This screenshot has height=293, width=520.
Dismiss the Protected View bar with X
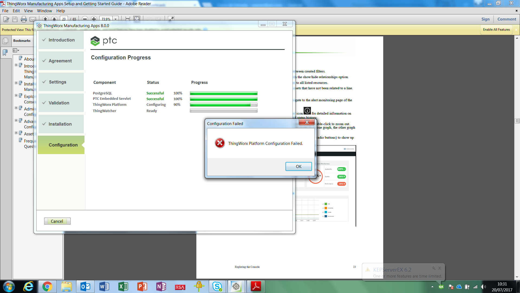(516, 30)
